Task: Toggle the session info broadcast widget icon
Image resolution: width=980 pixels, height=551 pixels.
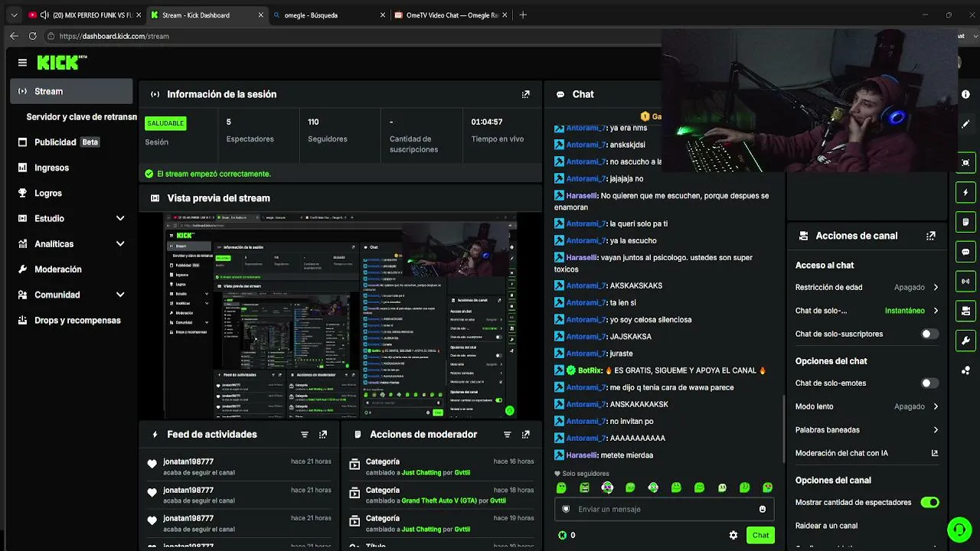Action: click(x=965, y=281)
